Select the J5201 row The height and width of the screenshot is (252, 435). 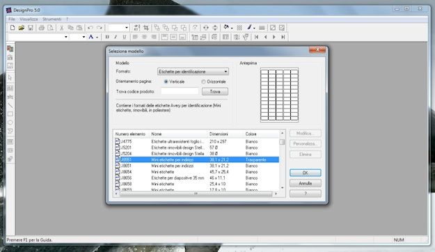tap(197, 148)
